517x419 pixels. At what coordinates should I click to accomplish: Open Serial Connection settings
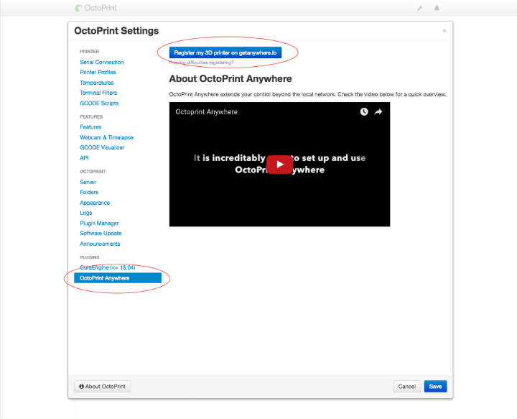[x=101, y=62]
